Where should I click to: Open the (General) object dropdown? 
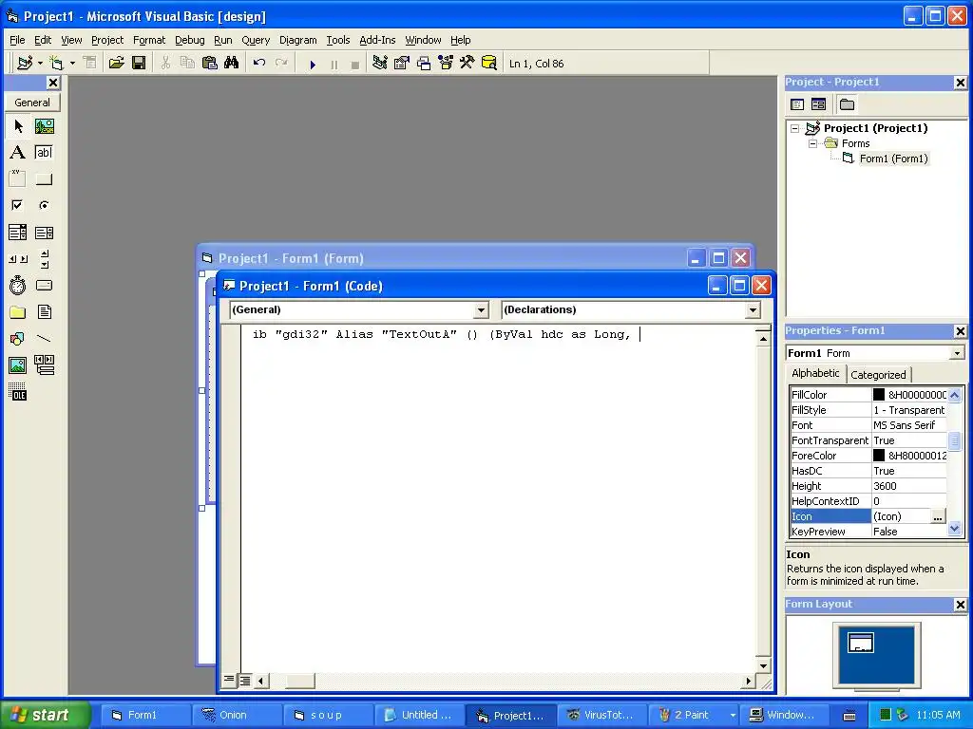pos(481,310)
